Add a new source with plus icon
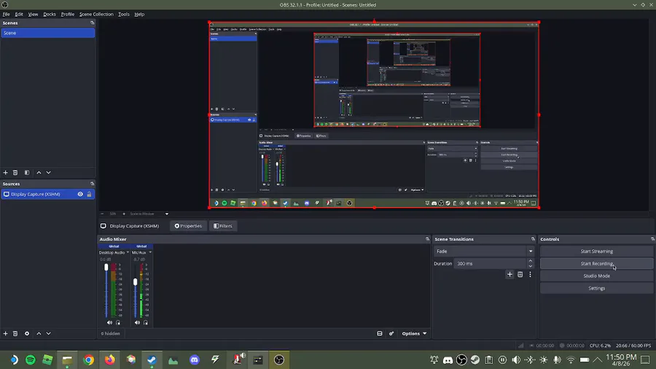Viewport: 656px width, 369px height. tap(5, 333)
